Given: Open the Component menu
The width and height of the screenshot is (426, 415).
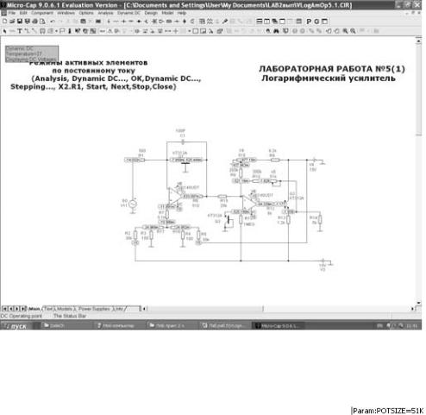Looking at the screenshot, I should [42, 13].
